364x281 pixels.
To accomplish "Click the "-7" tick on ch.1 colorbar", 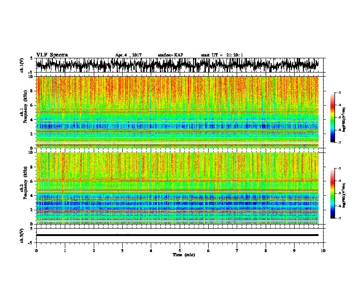I will pyautogui.click(x=339, y=142).
